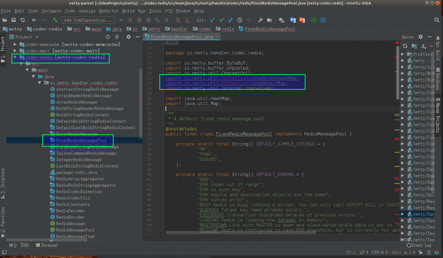Viewport: 443px width, 258px height.
Task: Expand the Profiles node in Maven panel
Action: pos(402,55)
